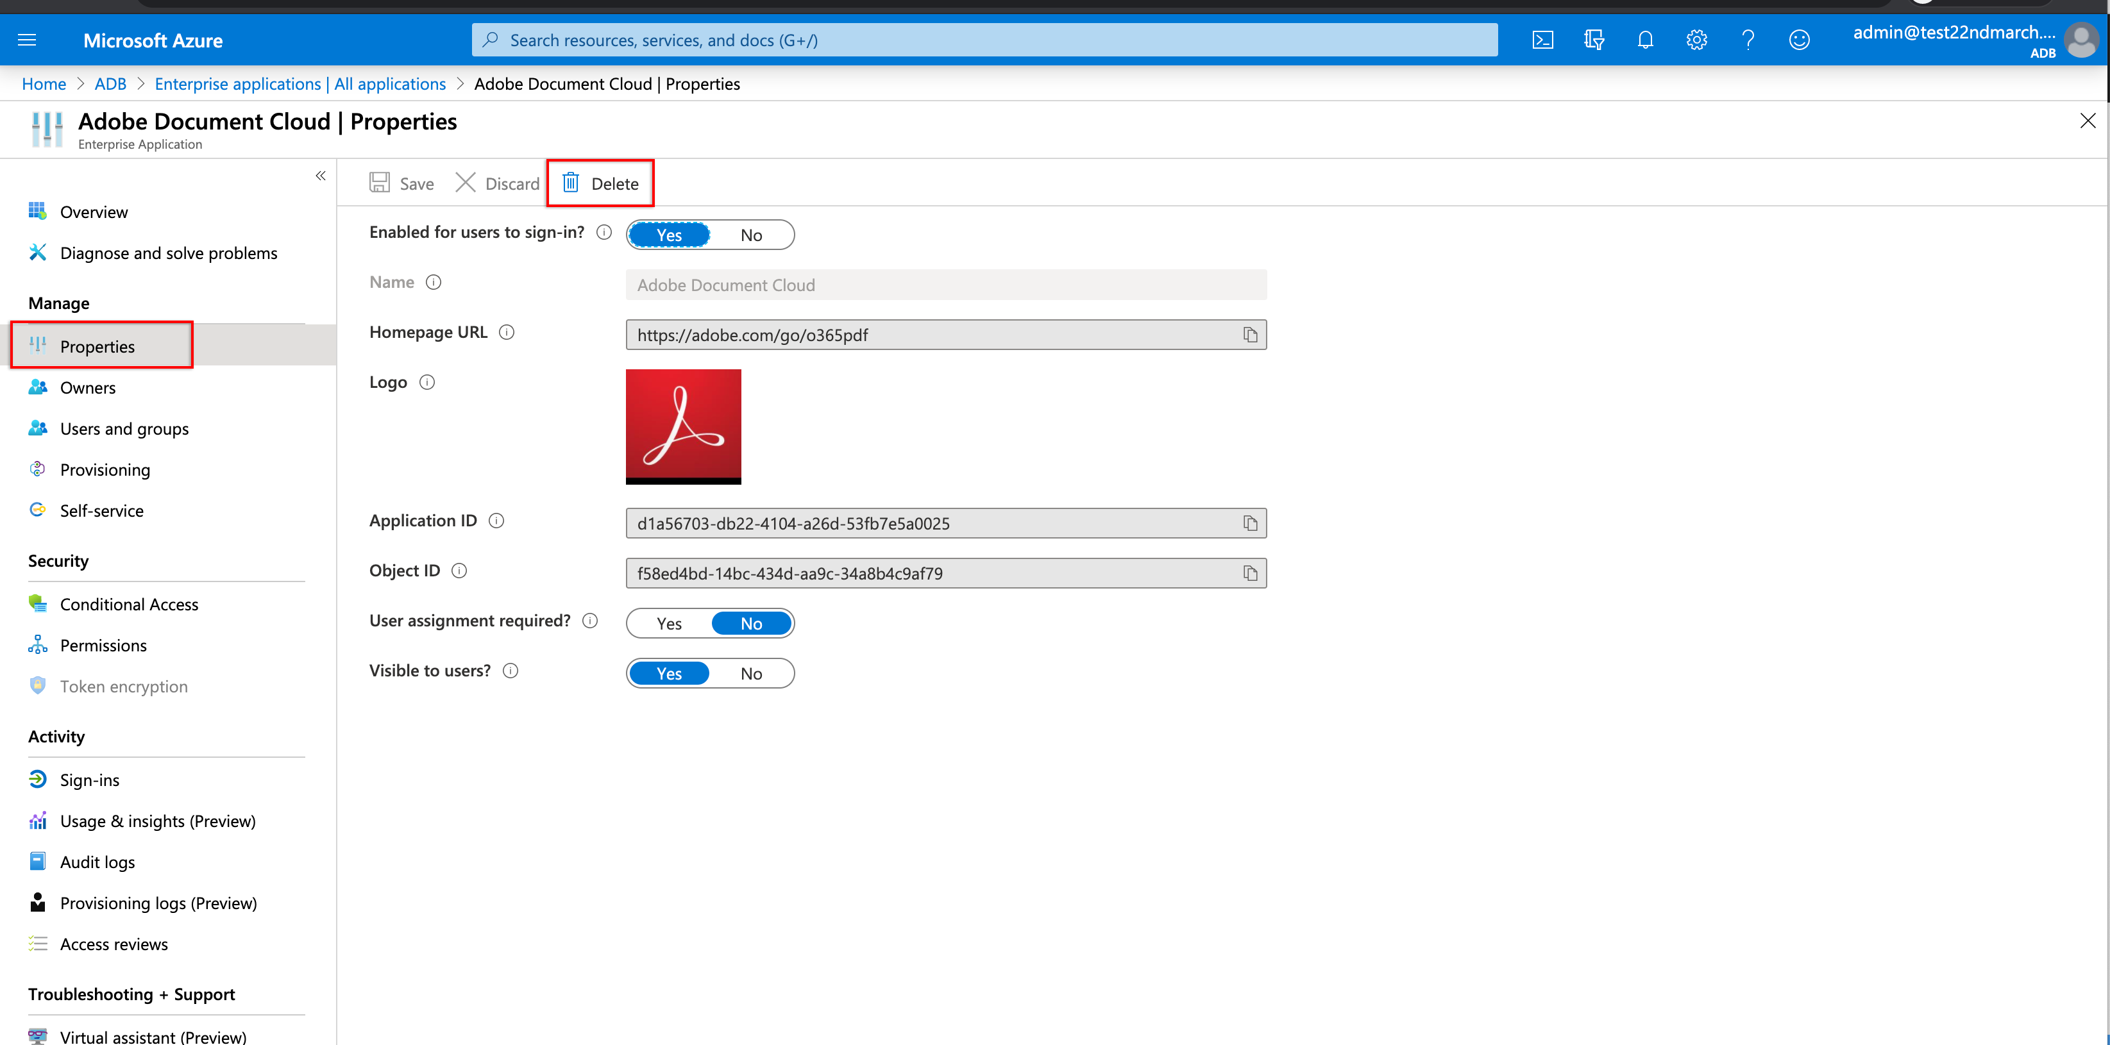Collapse the left navigation pane
Image resolution: width=2110 pixels, height=1045 pixels.
(320, 175)
